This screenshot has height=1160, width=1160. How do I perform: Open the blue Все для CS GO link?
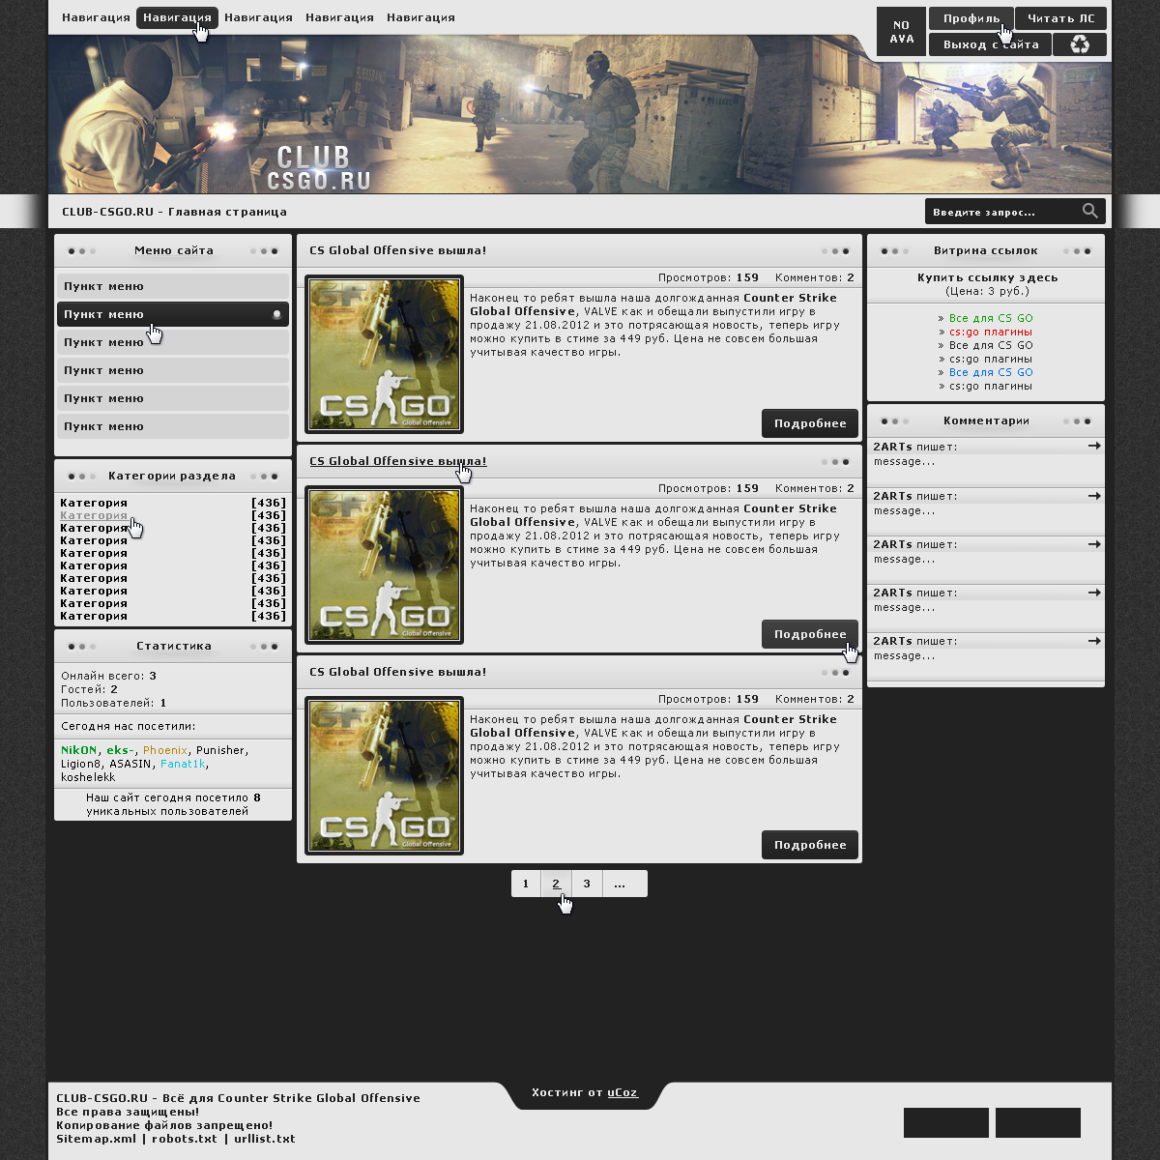click(991, 372)
